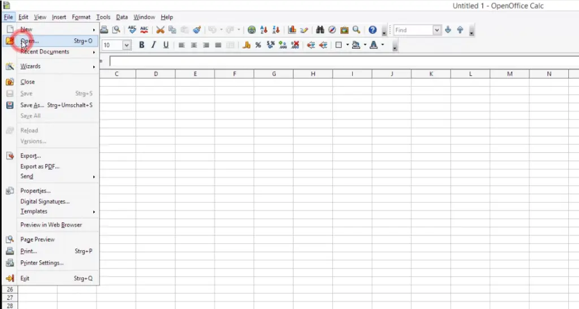Viewport: 579px width, 309px height.
Task: Apply percent number format icon
Action: coord(258,45)
